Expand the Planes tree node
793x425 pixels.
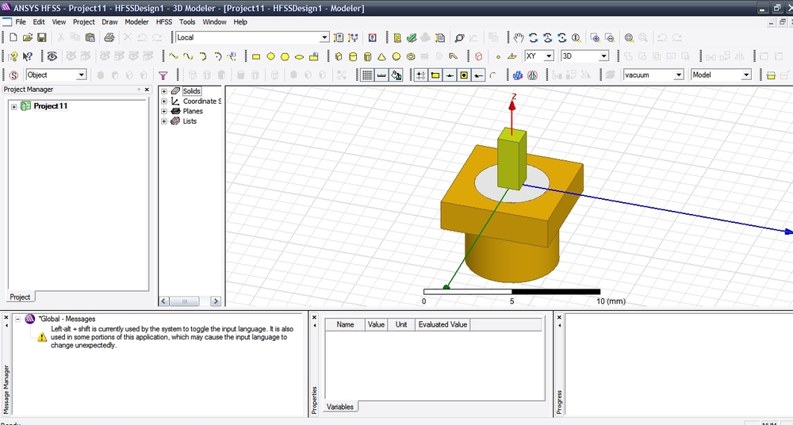[x=164, y=111]
